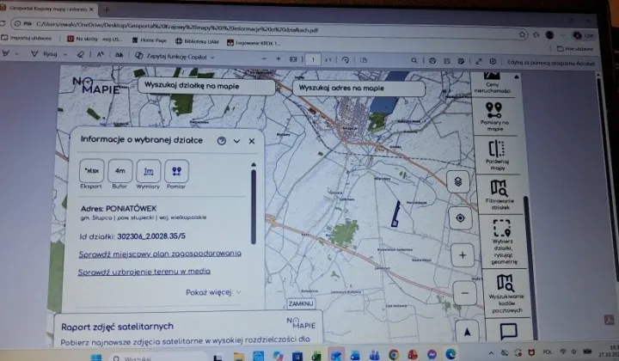Select Pomiary na mapie sidebar tool
Screen dimensions: 619x361
pos(494,116)
